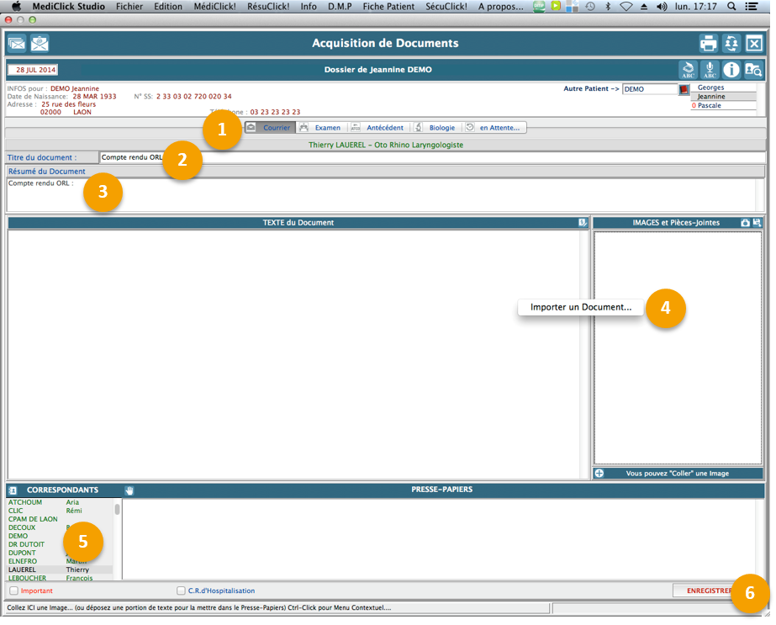The width and height of the screenshot is (776, 625).
Task: Select Pascale in the patient family list
Action: pyautogui.click(x=709, y=106)
